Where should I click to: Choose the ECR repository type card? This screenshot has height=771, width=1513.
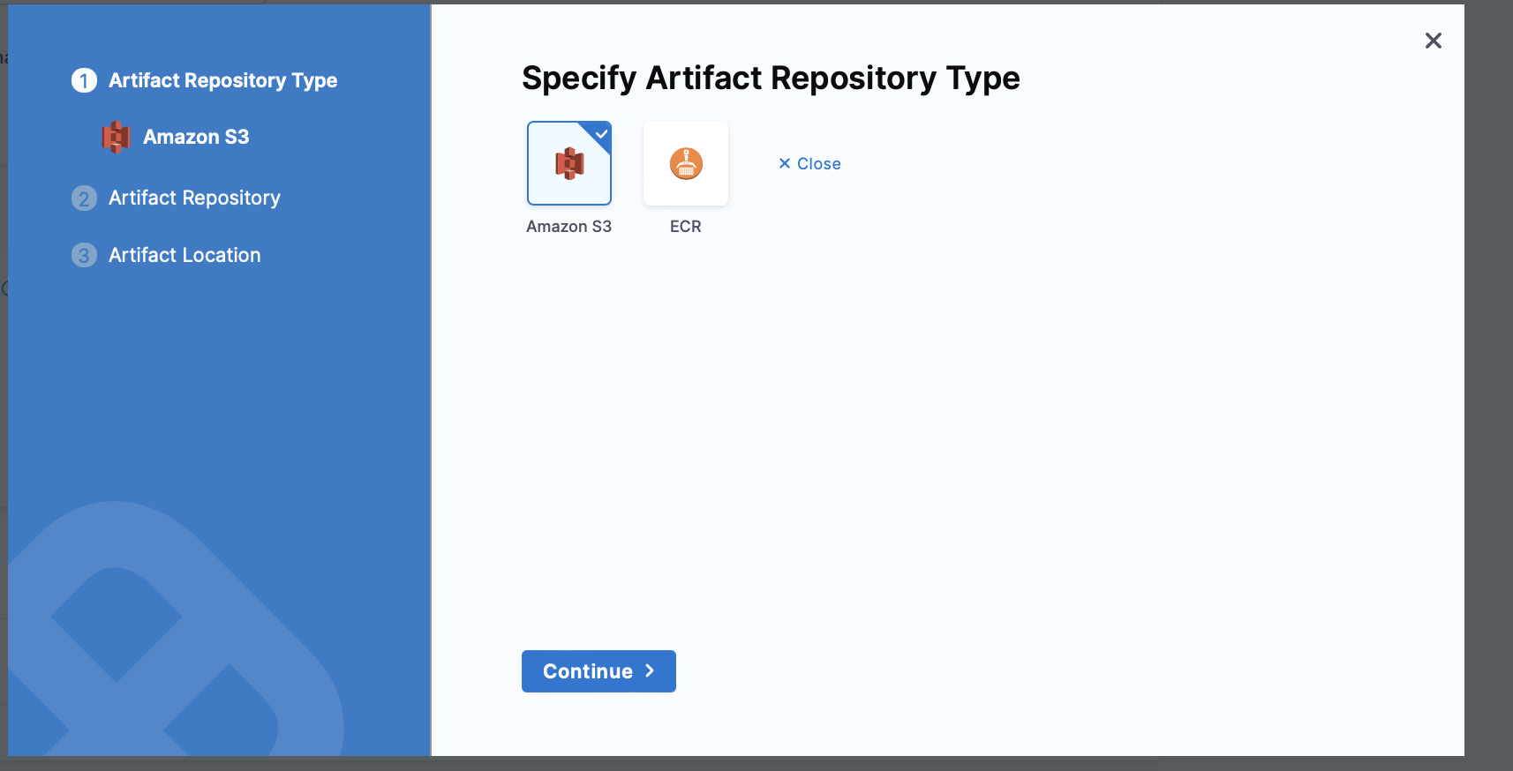686,163
